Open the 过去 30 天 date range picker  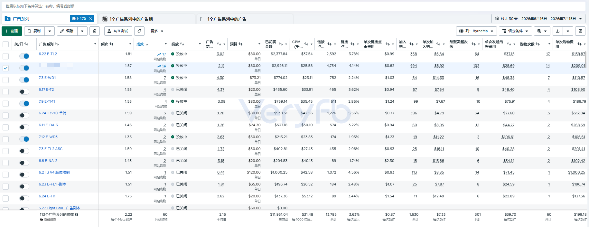pos(538,19)
